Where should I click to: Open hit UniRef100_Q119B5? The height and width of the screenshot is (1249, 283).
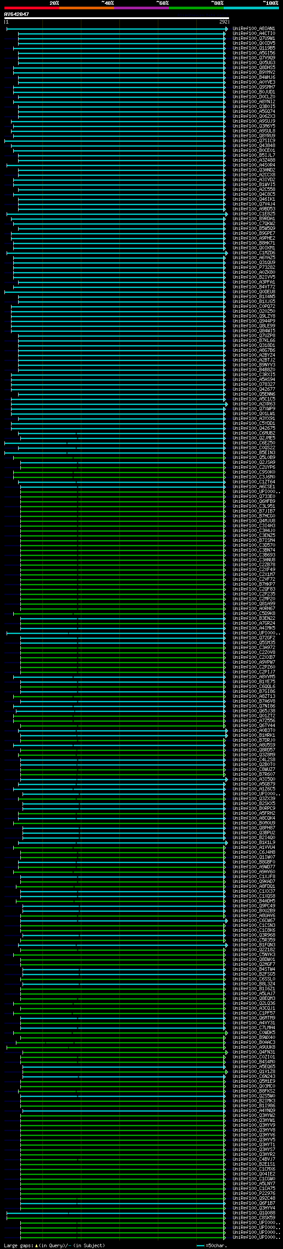coord(253,48)
